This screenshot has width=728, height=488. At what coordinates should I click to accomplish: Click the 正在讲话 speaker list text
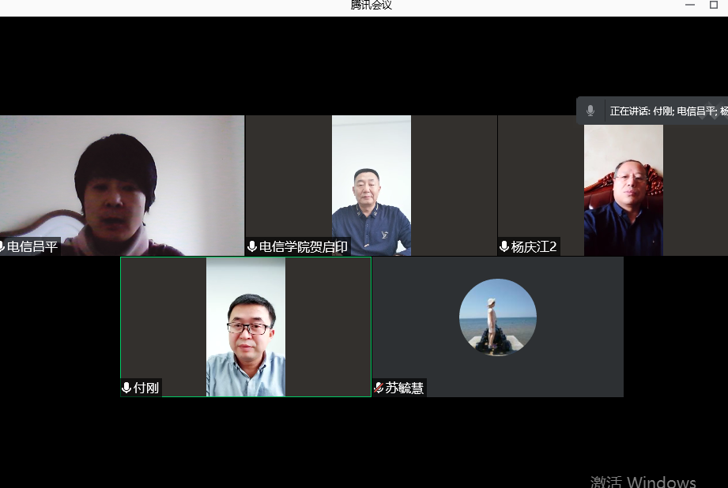click(669, 111)
